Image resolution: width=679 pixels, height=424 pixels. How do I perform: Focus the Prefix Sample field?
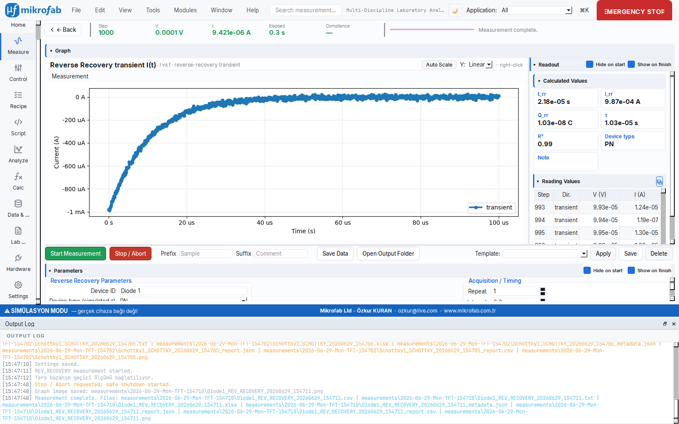206,254
